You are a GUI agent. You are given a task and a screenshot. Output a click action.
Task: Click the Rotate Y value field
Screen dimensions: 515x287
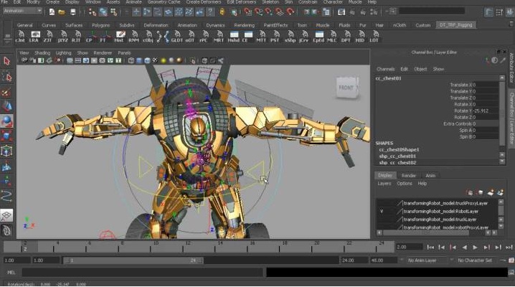point(486,111)
